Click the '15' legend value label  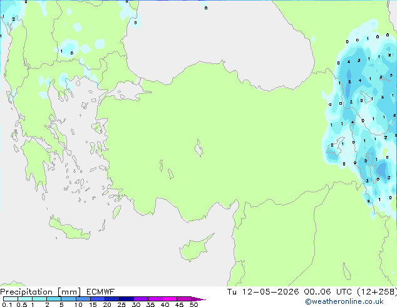click(x=93, y=304)
